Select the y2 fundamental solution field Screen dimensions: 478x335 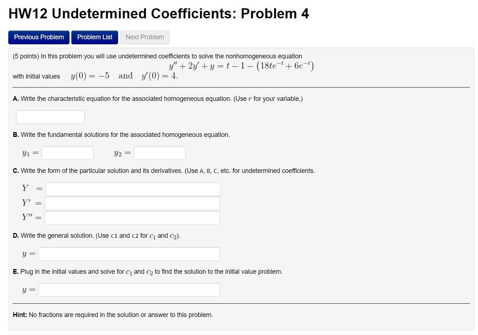(x=160, y=153)
